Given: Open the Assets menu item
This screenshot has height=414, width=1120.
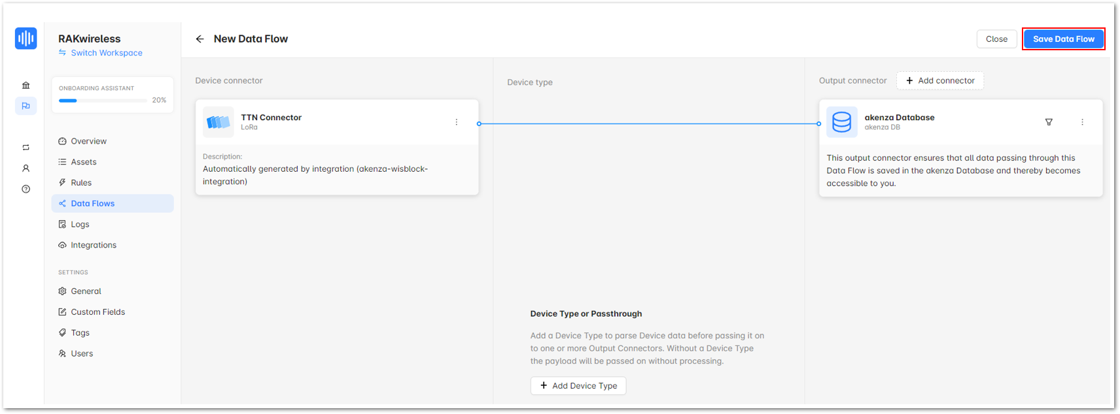Looking at the screenshot, I should tap(113, 162).
